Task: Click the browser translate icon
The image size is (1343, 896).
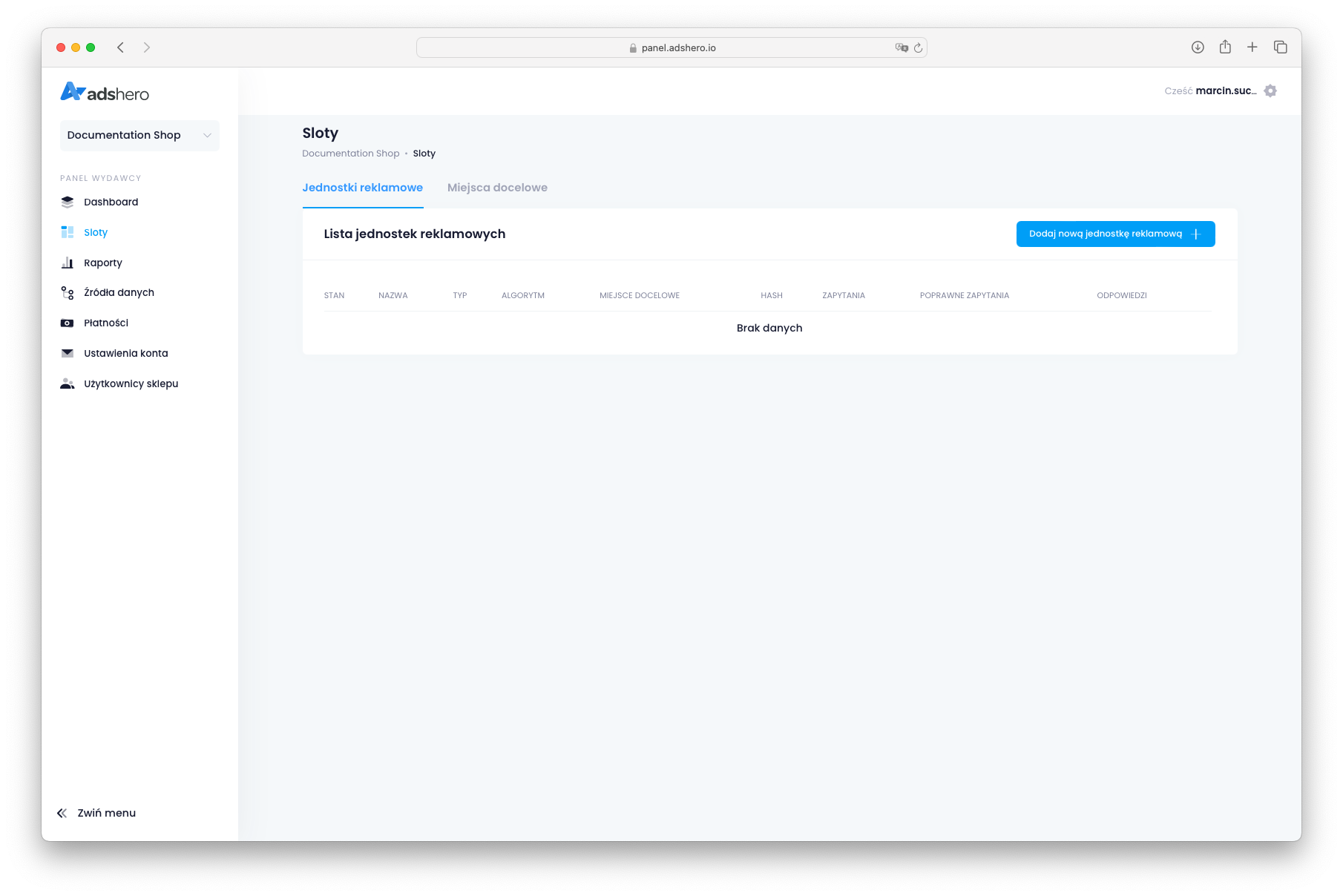Action: pos(902,47)
